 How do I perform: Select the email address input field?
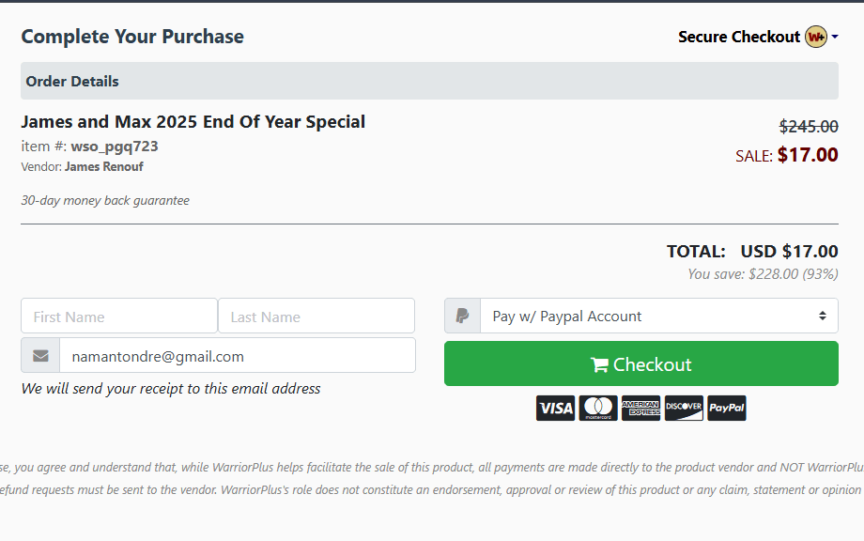point(235,355)
